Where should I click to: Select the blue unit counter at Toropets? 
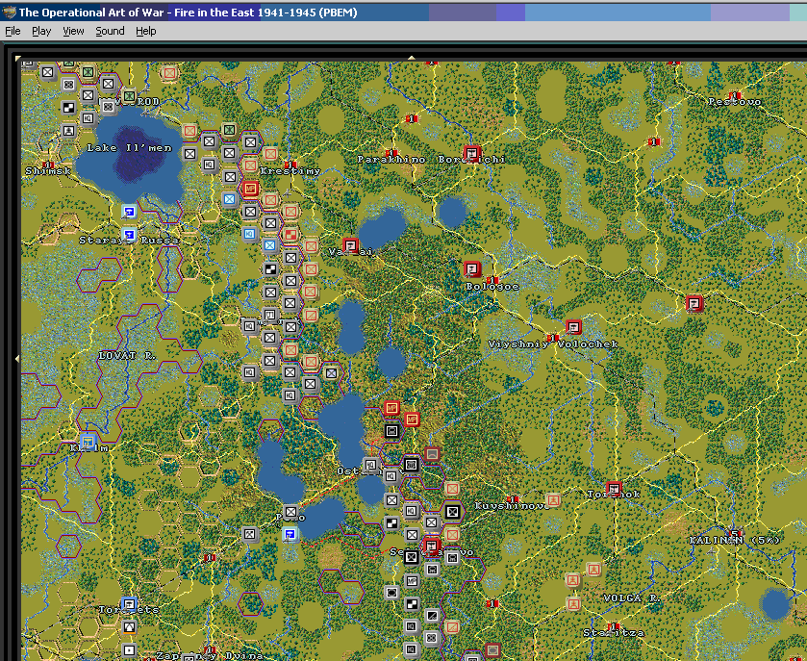coord(129,604)
